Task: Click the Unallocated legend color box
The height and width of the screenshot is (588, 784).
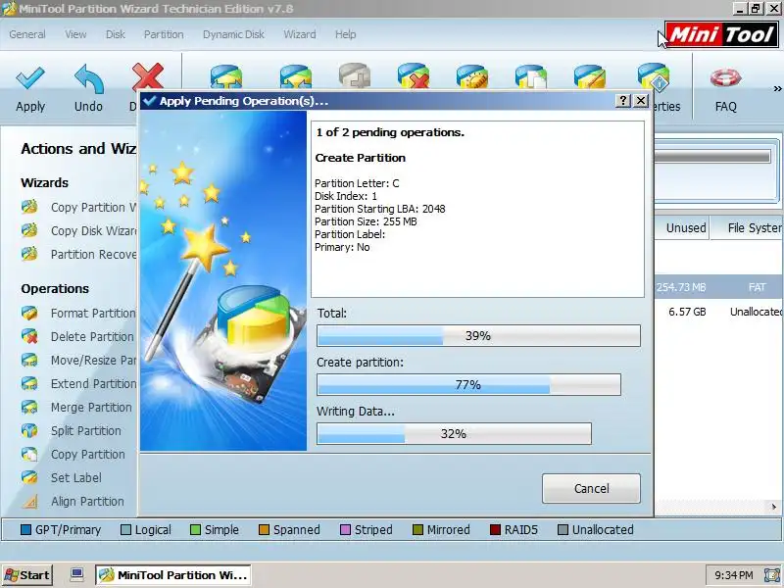Action: 563,529
